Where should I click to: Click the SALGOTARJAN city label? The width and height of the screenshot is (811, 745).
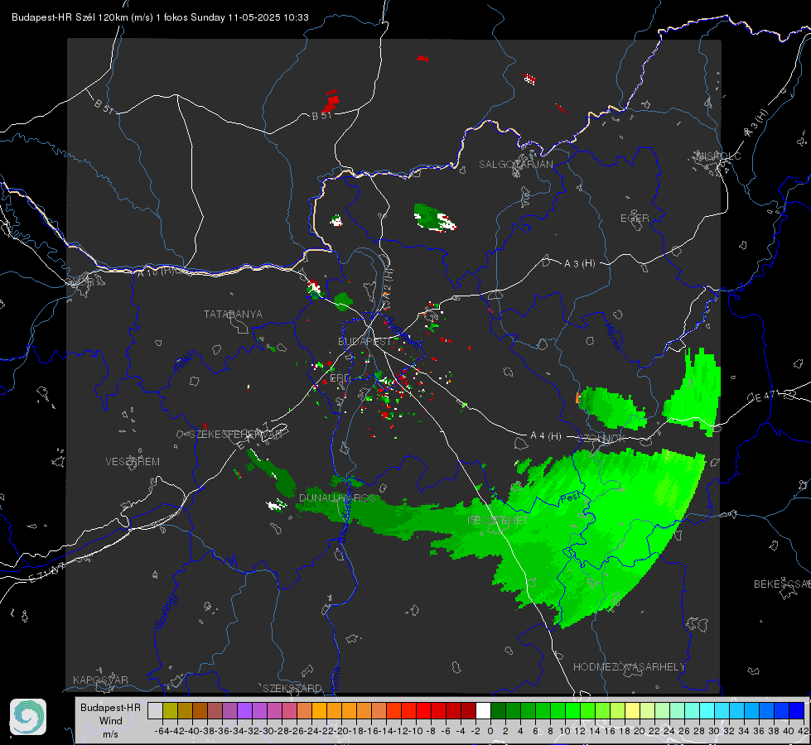(515, 165)
